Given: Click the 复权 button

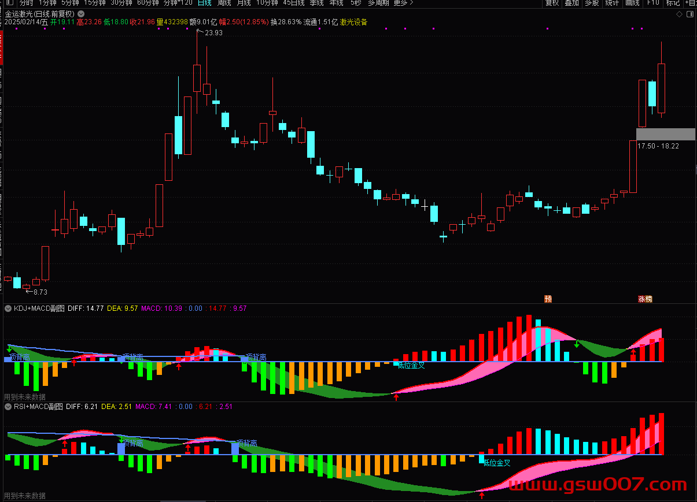Looking at the screenshot, I should [x=552, y=3].
